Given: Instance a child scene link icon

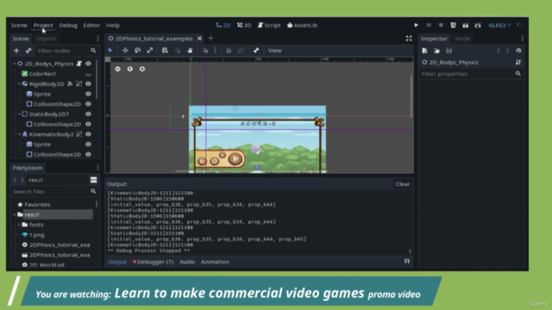Looking at the screenshot, I should [28, 51].
